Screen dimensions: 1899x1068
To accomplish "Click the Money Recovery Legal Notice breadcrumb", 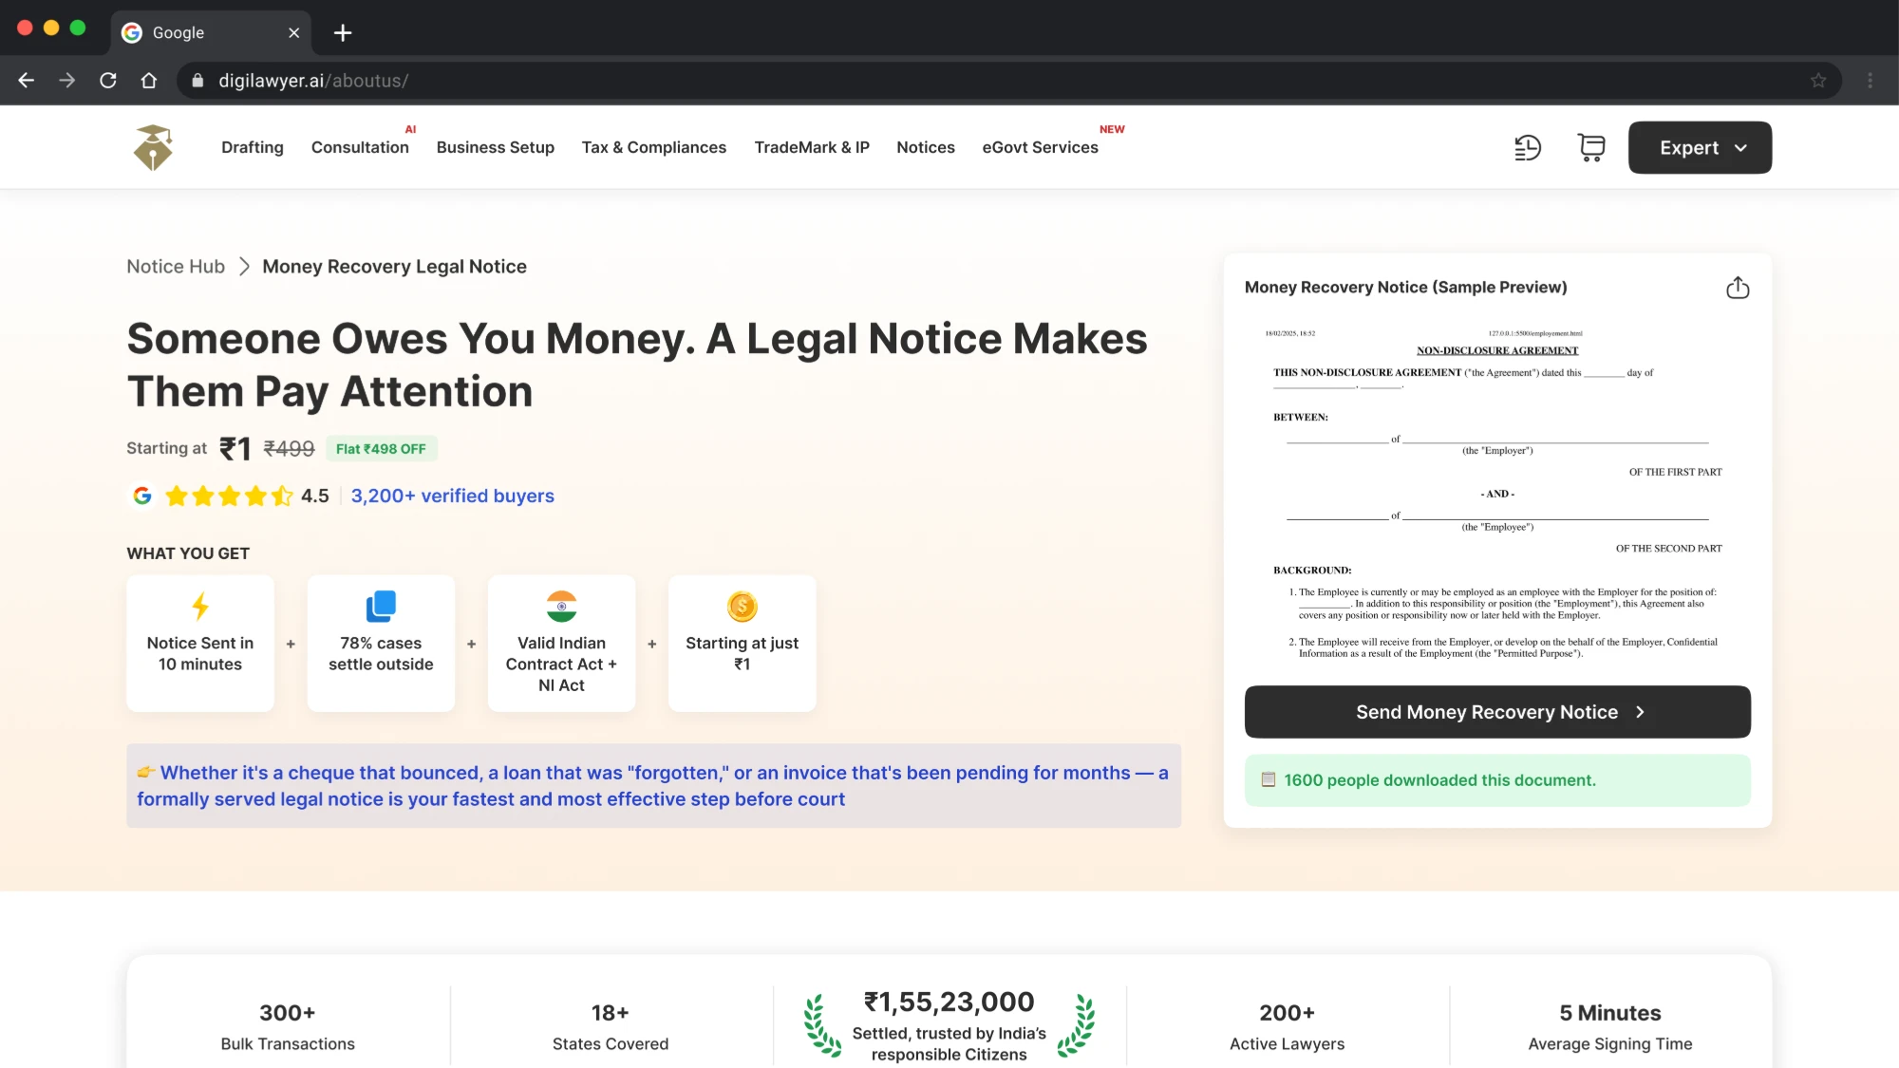I will (x=394, y=267).
